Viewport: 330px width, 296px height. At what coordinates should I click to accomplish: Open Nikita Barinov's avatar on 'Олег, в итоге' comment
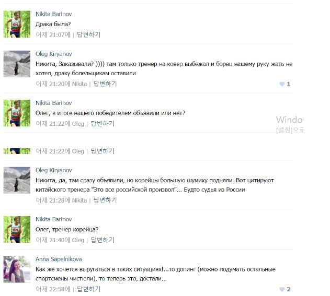click(x=17, y=113)
